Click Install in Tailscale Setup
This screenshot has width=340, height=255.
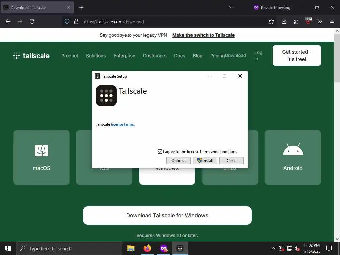[x=205, y=161]
